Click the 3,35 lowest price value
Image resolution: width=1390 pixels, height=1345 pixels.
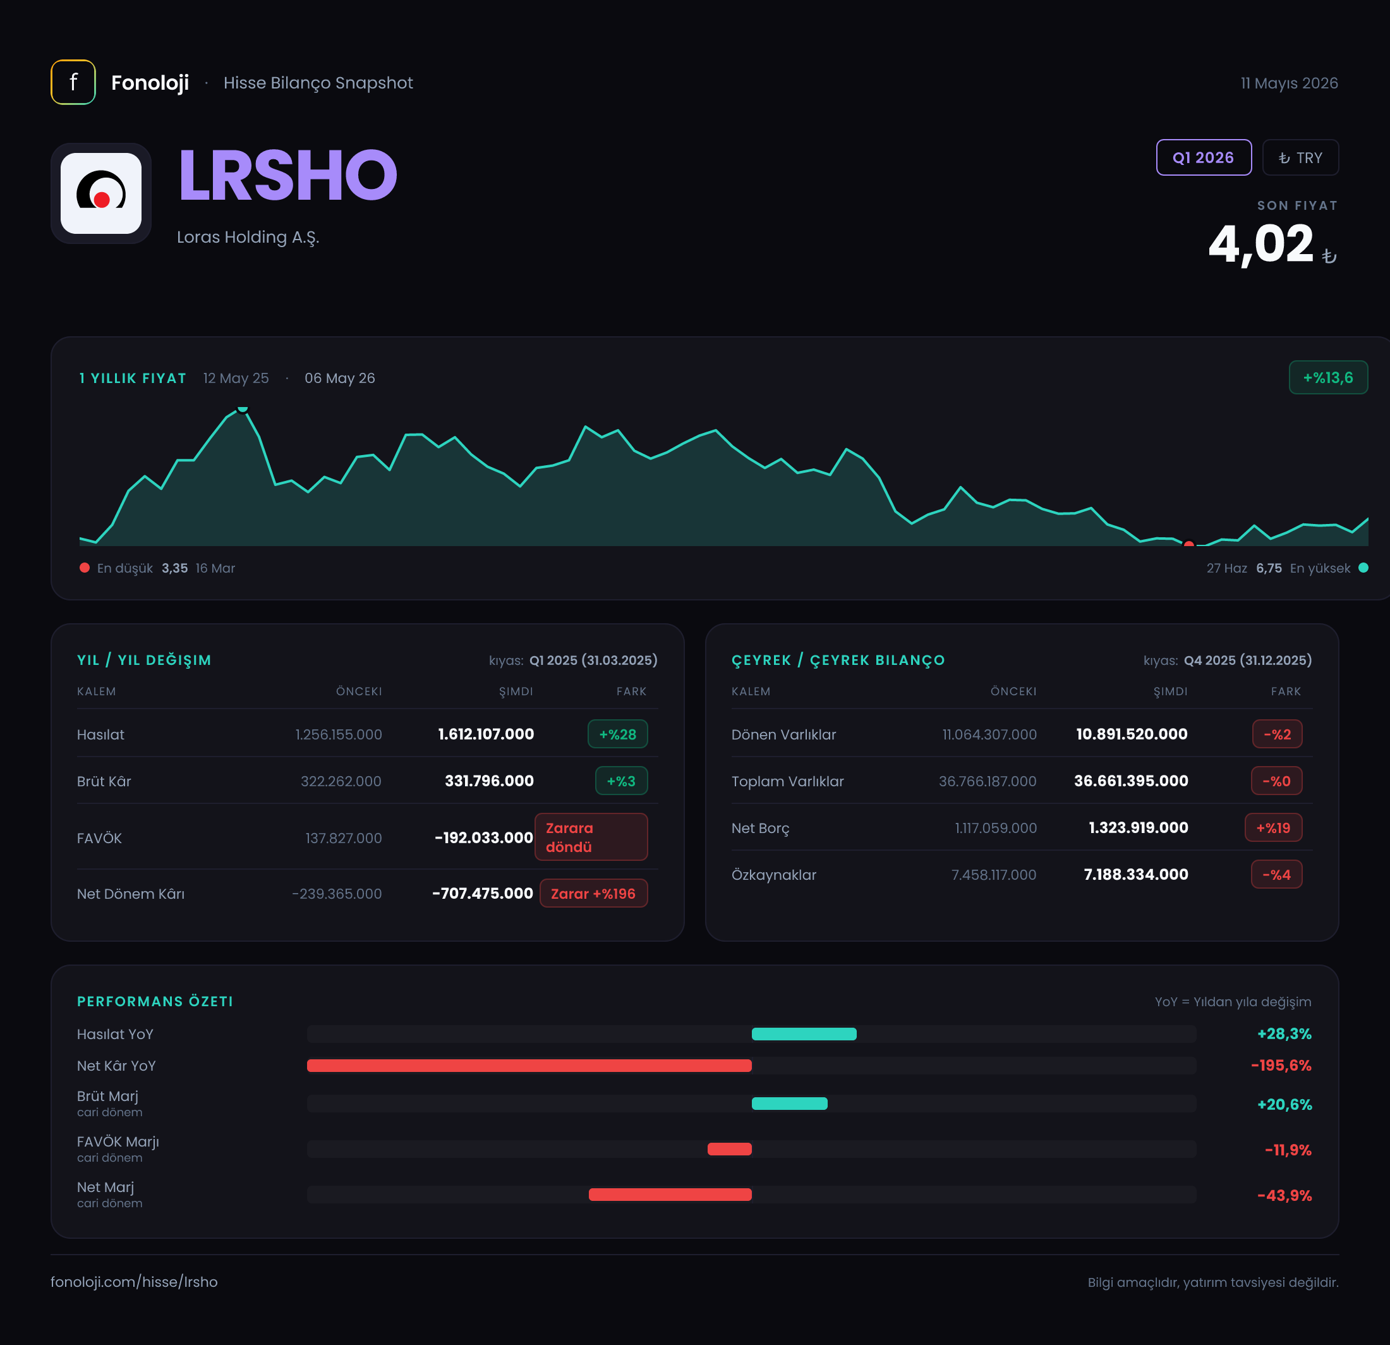(x=174, y=568)
